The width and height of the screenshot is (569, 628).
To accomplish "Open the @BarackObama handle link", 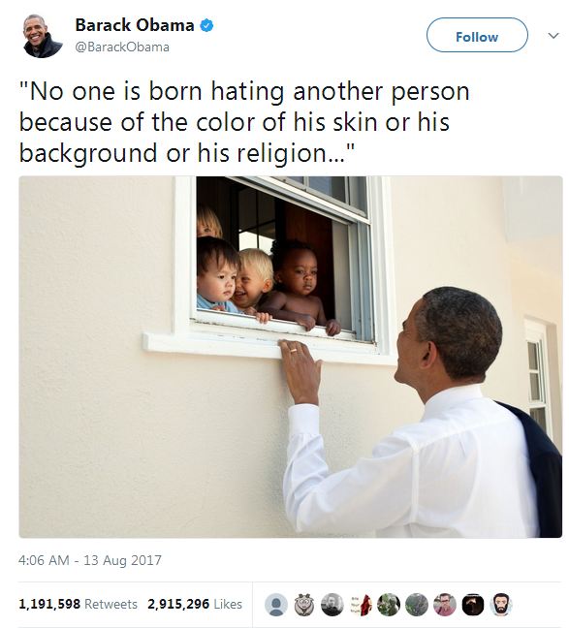I will click(122, 47).
